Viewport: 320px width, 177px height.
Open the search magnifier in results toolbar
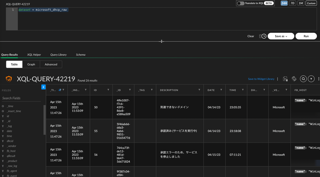pos(303,79)
